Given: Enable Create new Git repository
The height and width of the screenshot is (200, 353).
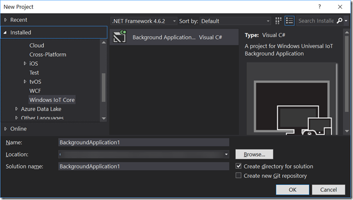Looking at the screenshot, I should pos(238,175).
